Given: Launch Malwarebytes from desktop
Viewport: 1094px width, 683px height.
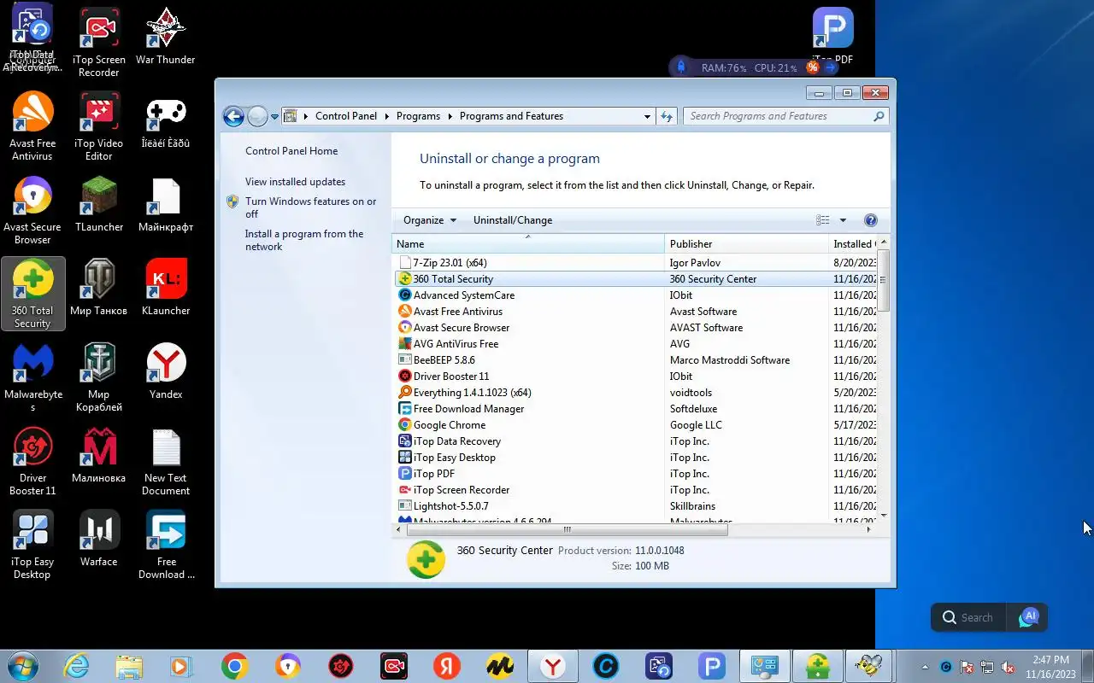Looking at the screenshot, I should (32, 377).
